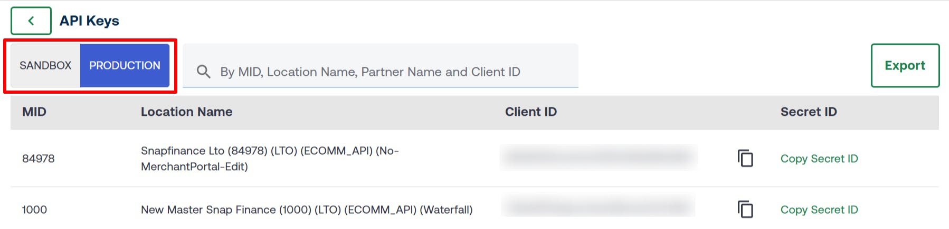Viewport: 949px width, 229px height.
Task: Click the MID column header
Action: tap(34, 112)
